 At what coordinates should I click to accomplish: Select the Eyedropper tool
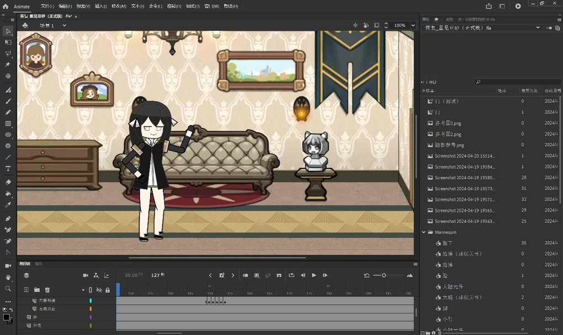(8, 205)
